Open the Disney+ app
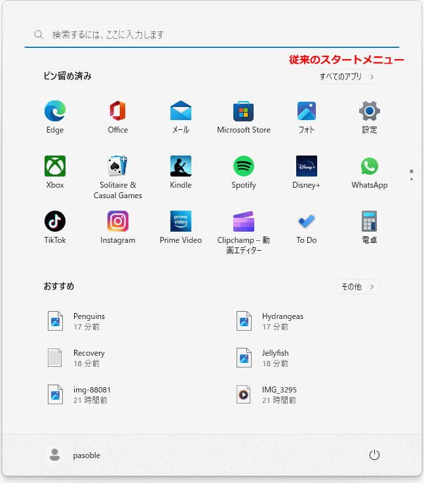The image size is (424, 483). coord(307,172)
